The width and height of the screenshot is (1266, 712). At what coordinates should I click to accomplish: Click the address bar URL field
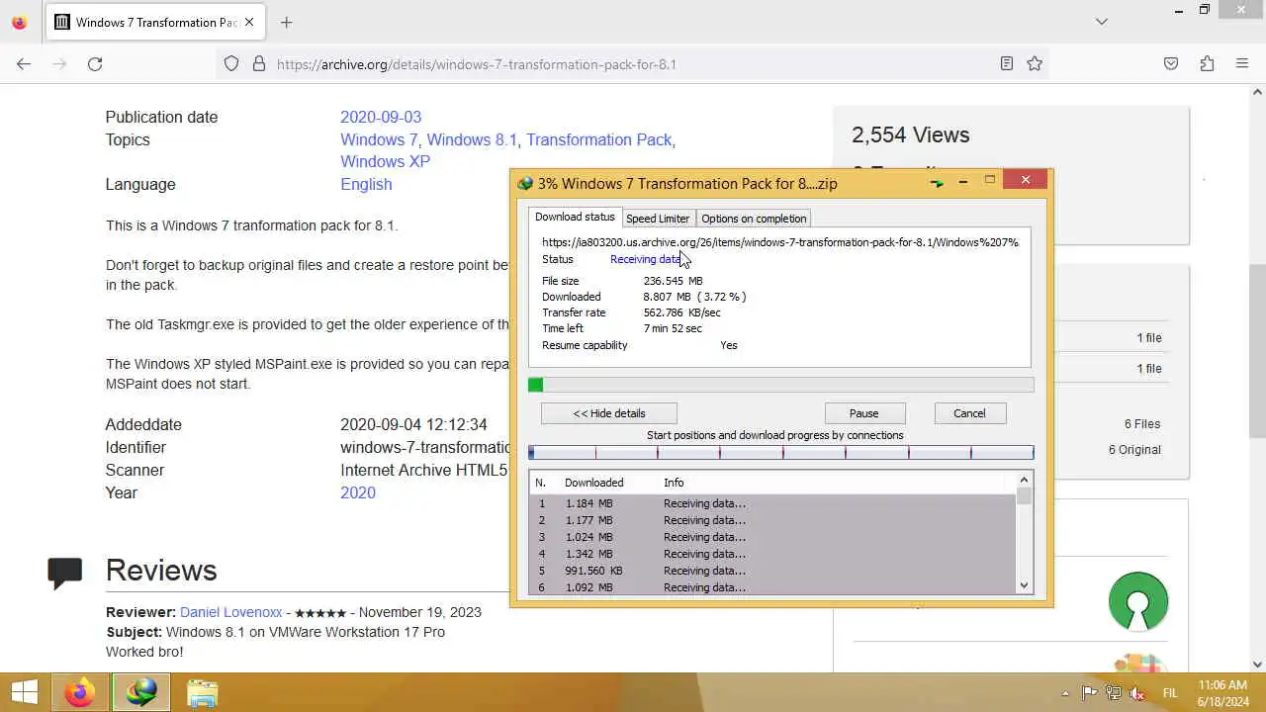633,64
